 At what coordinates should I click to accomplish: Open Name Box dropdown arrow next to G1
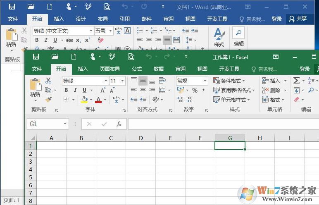point(65,124)
